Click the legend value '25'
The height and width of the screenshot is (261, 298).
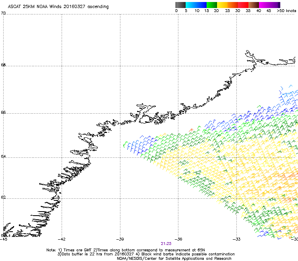click(228, 11)
